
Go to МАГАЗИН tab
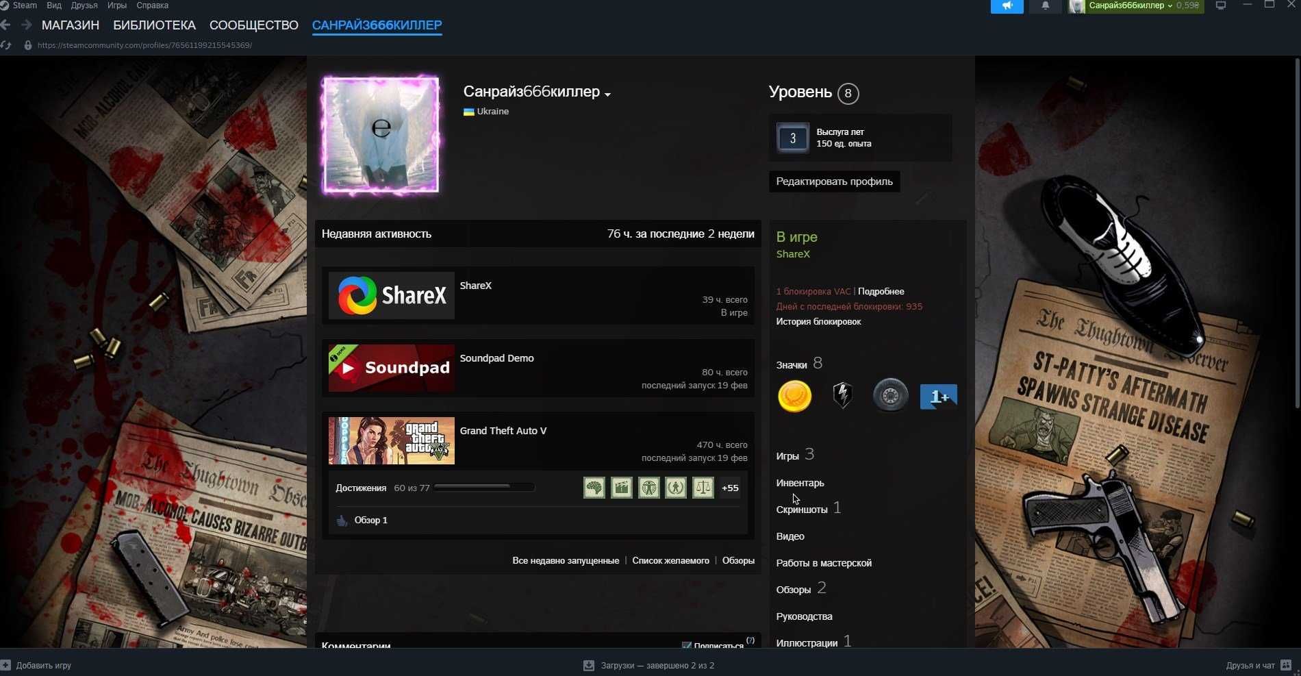point(71,25)
